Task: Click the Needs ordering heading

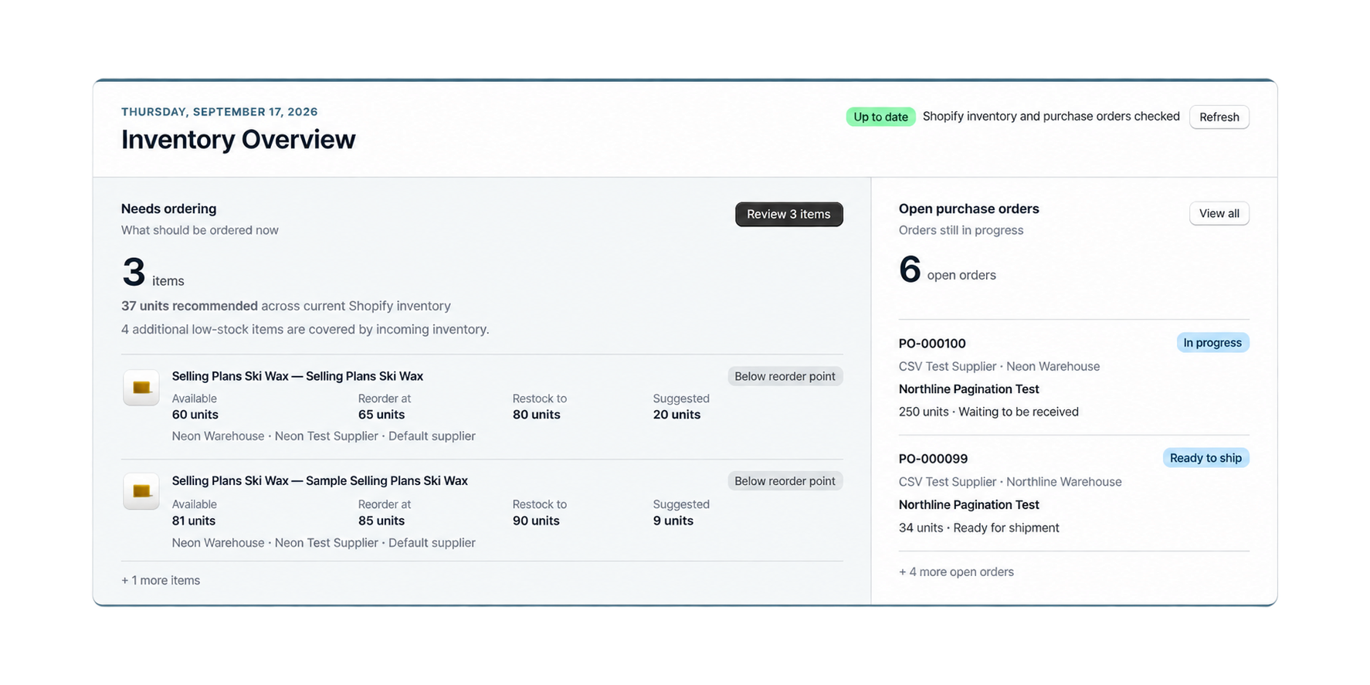Action: [168, 209]
